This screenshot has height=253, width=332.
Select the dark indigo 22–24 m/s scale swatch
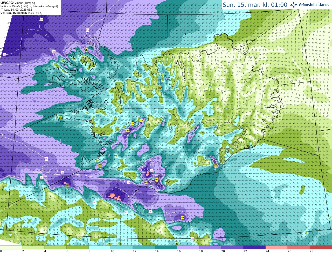point(254,248)
